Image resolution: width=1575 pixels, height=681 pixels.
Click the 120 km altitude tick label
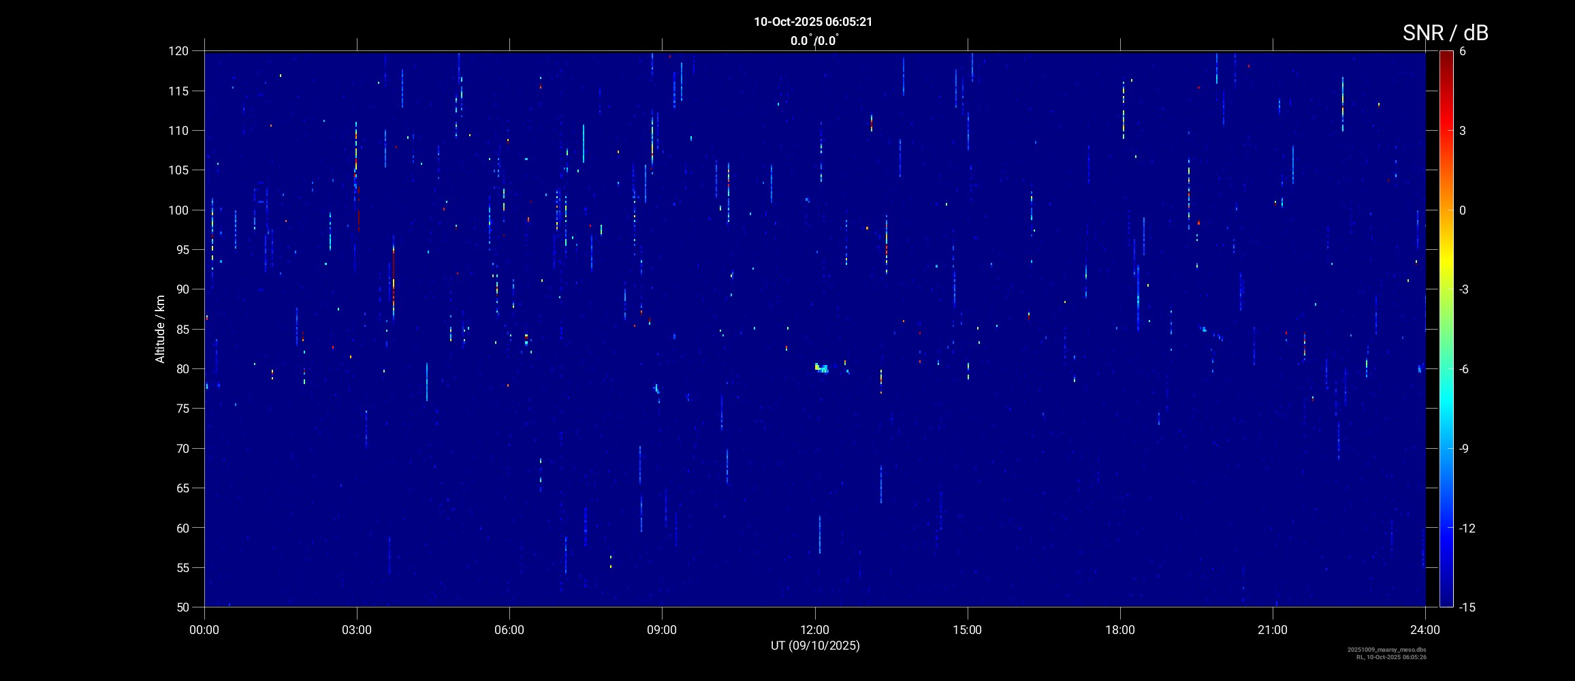[178, 51]
